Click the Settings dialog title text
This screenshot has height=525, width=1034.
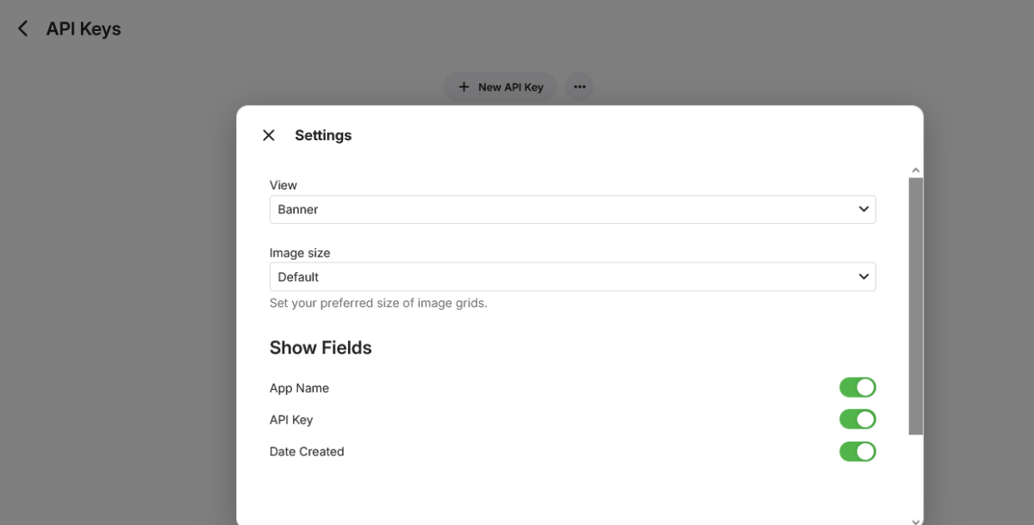click(323, 135)
